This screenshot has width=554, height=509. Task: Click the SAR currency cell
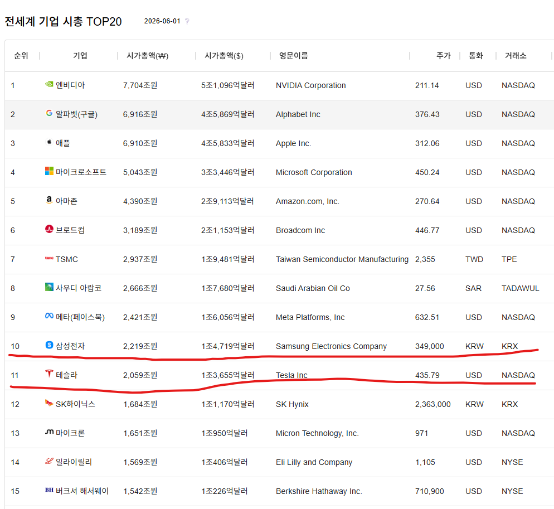click(473, 288)
